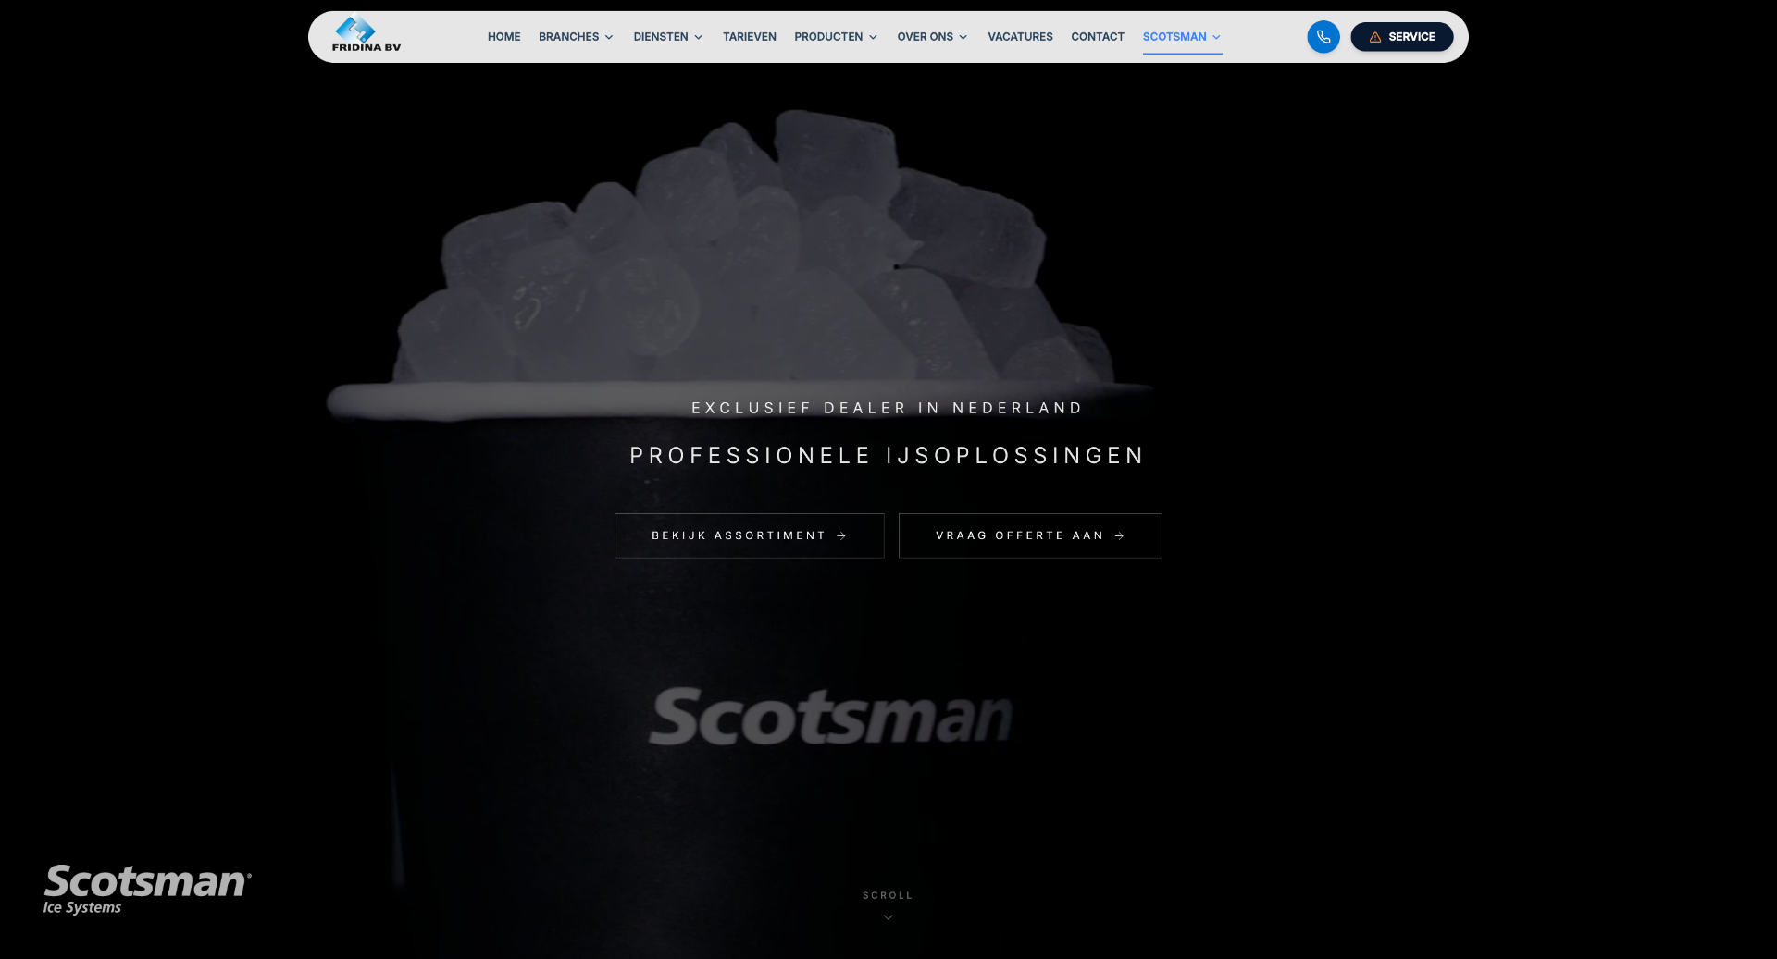This screenshot has height=959, width=1777.
Task: Open the Service button
Action: pyautogui.click(x=1401, y=37)
